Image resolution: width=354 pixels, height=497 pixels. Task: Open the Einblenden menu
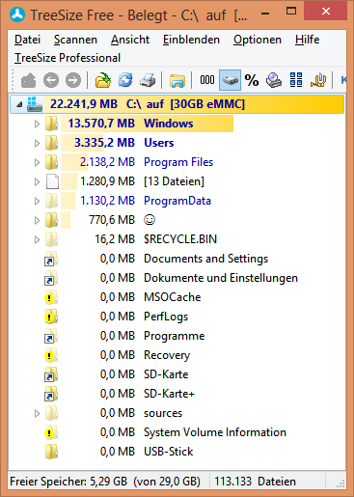[x=191, y=40]
